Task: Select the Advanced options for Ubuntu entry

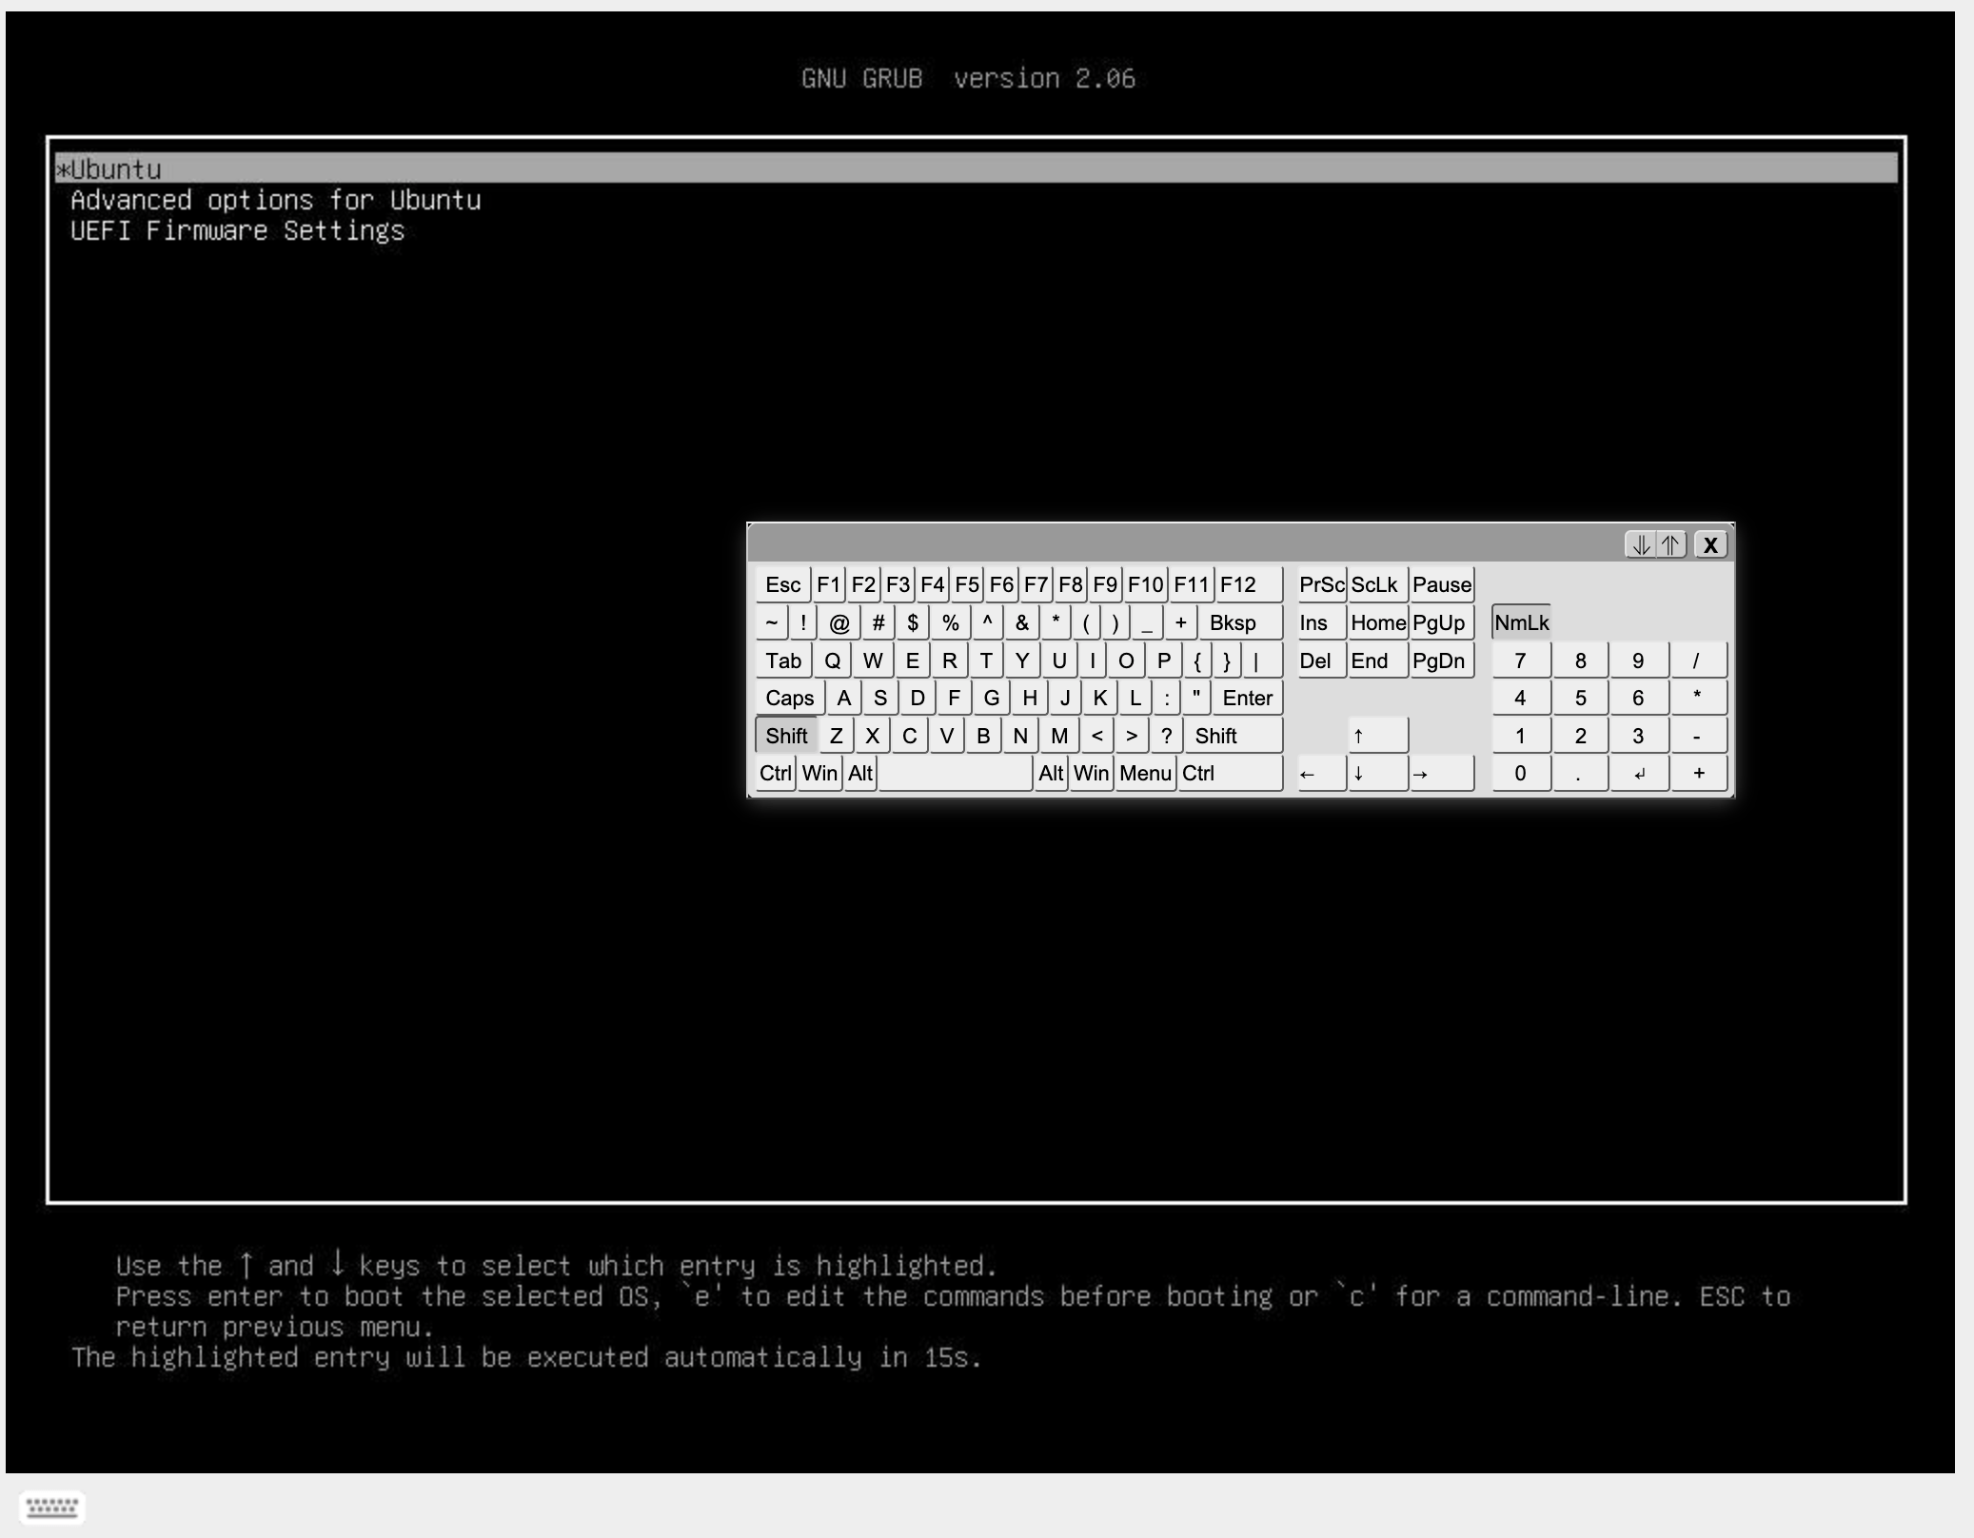Action: pyautogui.click(x=275, y=200)
